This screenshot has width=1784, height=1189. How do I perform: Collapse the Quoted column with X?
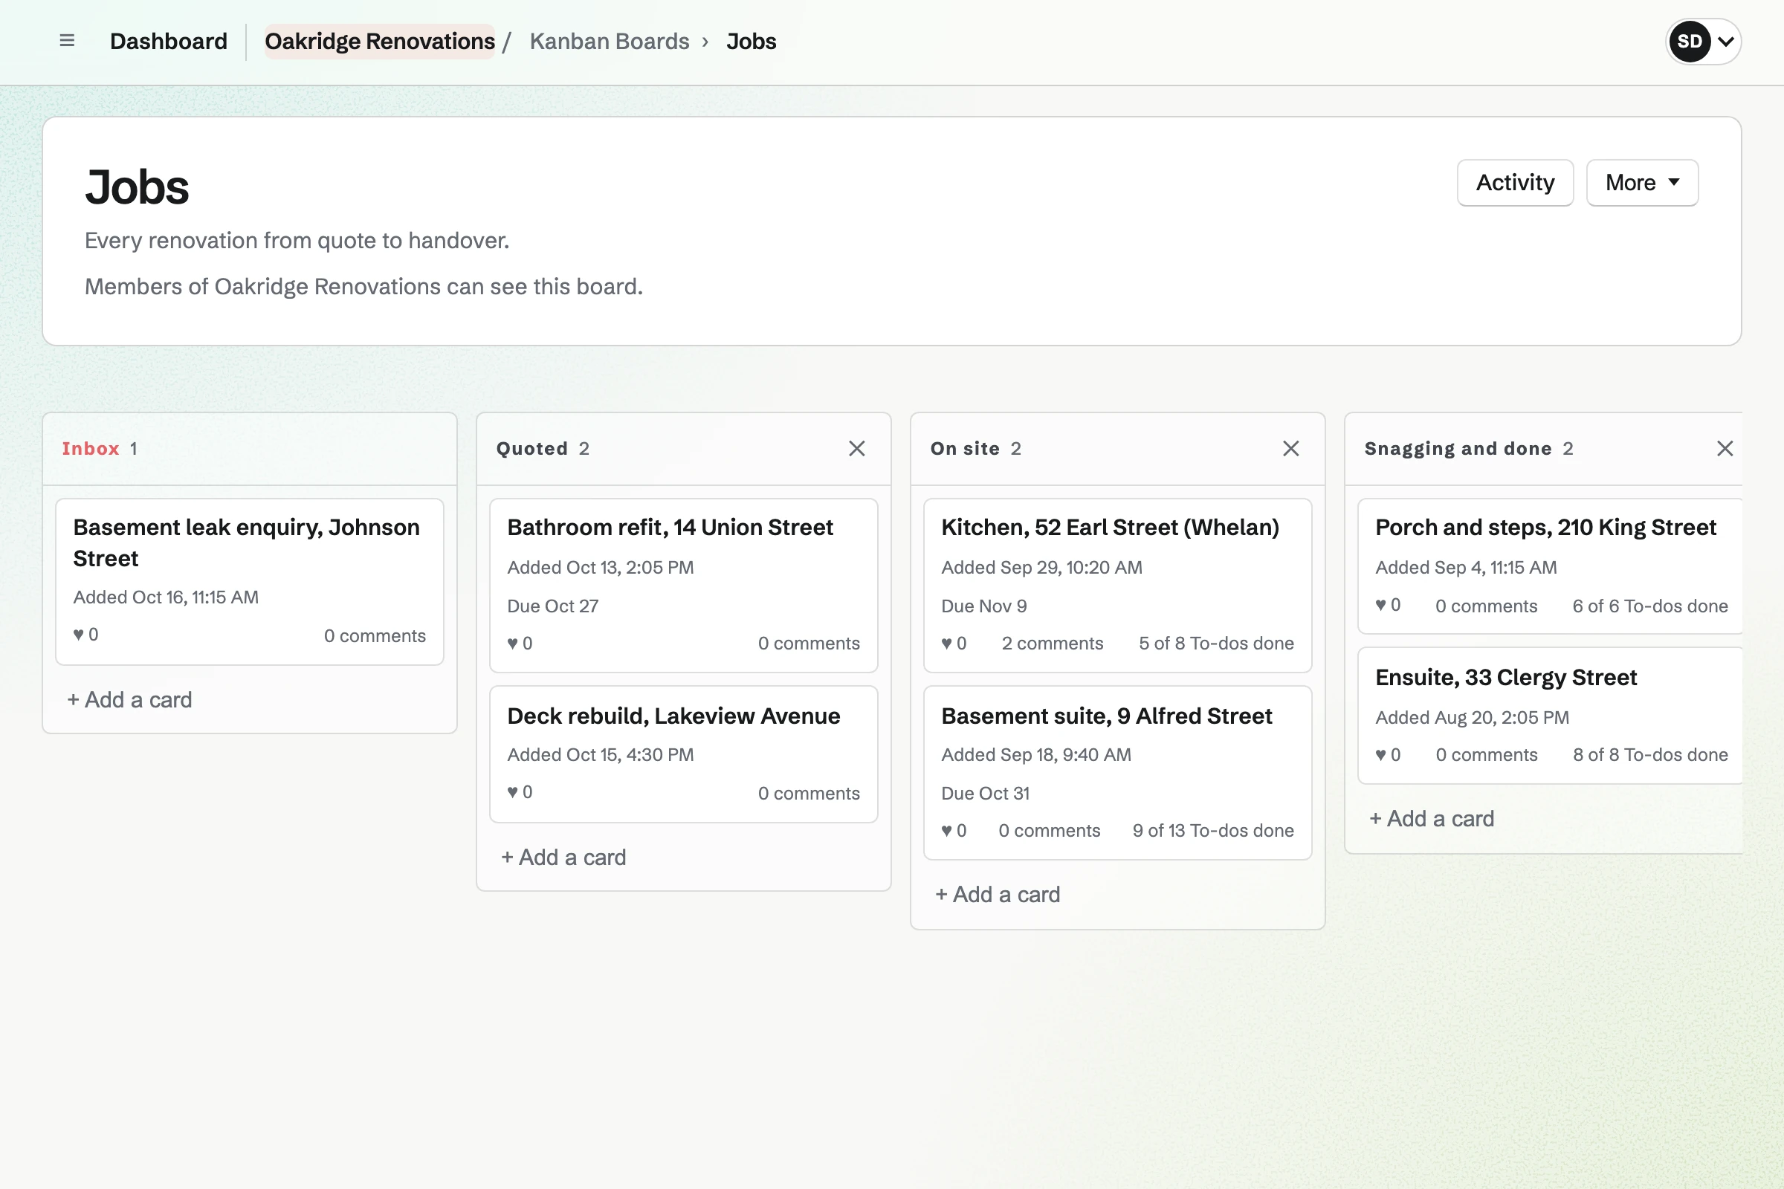point(856,449)
